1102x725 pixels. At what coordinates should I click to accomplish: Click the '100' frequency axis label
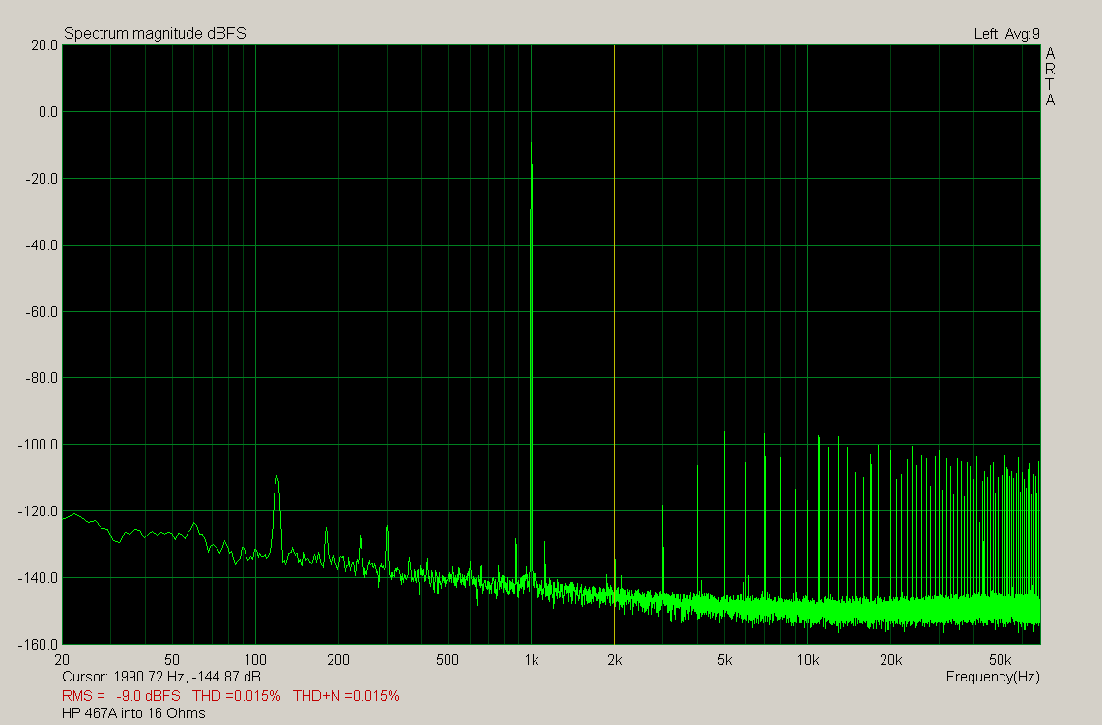tap(255, 660)
